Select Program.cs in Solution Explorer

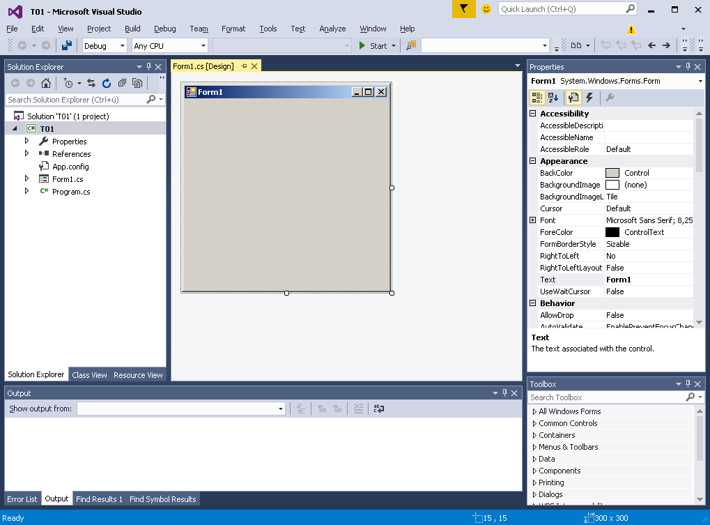71,192
